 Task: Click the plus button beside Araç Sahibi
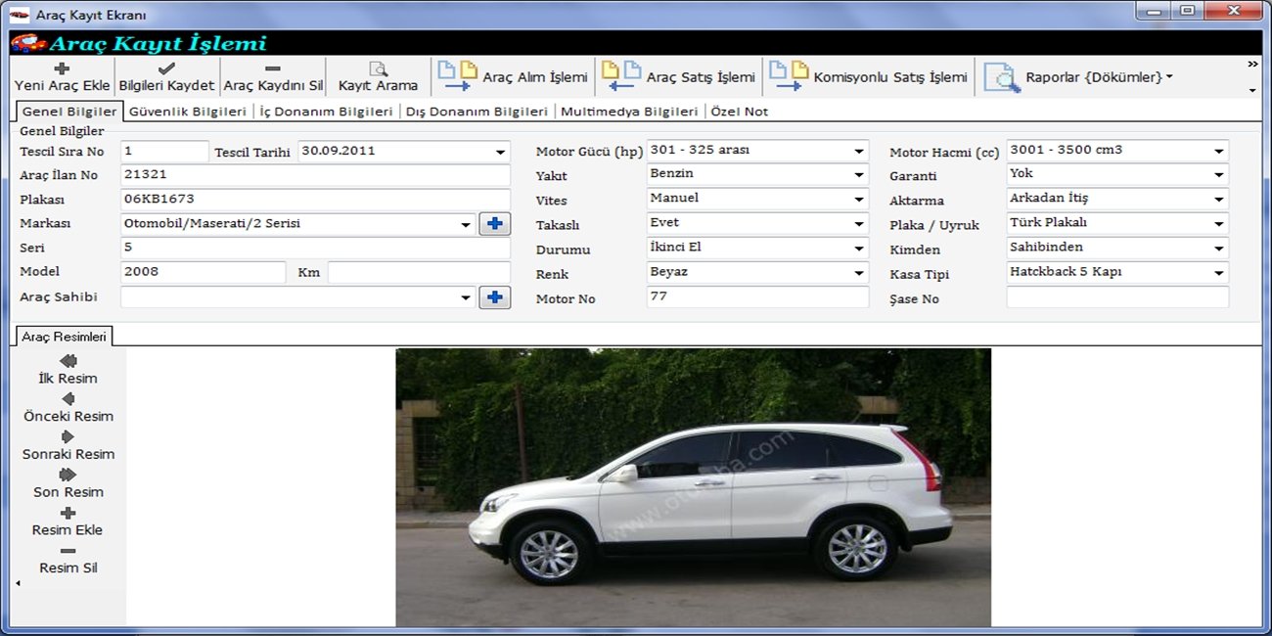point(494,297)
